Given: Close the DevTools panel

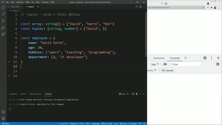Looking at the screenshot, I should tap(218, 58).
